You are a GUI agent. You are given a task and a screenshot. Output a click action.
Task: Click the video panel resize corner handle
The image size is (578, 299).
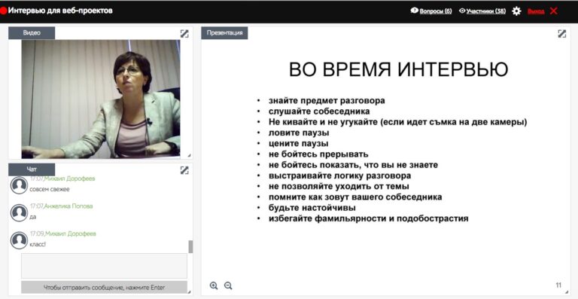coord(189,155)
